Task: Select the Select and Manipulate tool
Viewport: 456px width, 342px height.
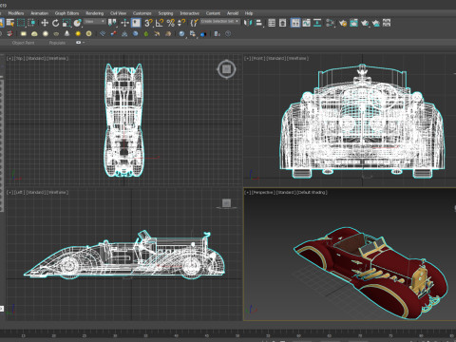Action: pos(125,23)
